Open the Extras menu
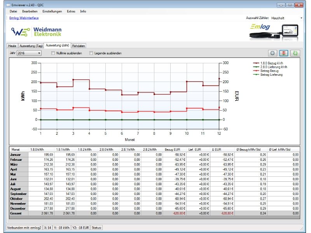 pos(72,11)
